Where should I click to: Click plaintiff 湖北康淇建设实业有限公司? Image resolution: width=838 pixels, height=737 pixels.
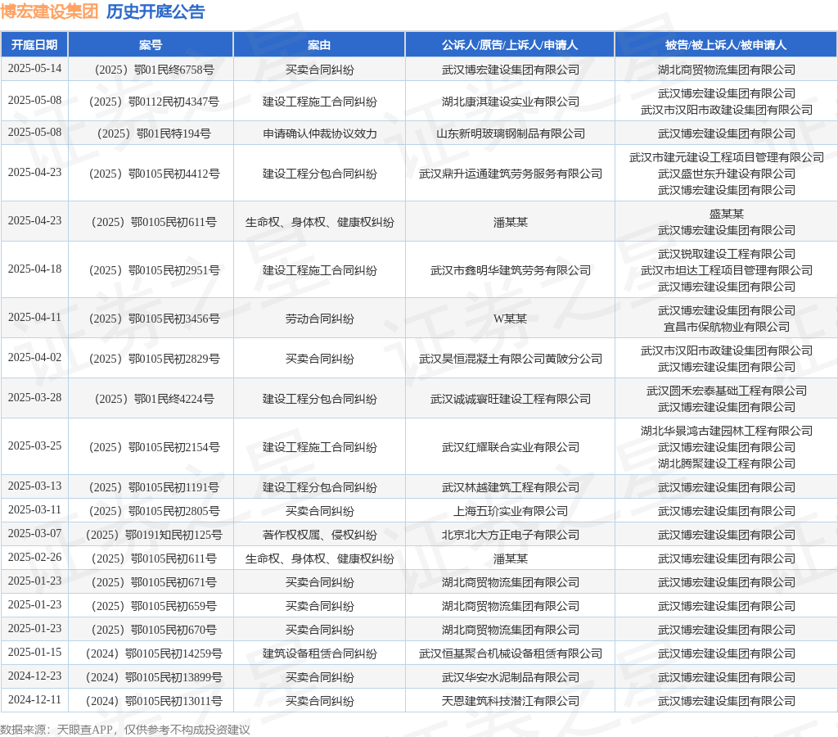(511, 102)
